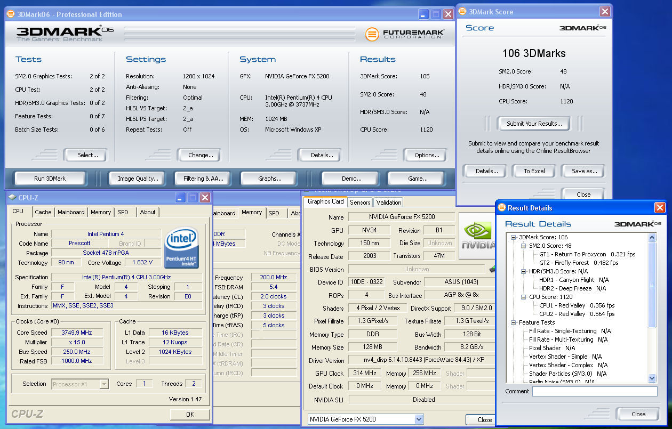The height and width of the screenshot is (429, 672).
Task: Open the Processor #1 selection dropdown
Action: (x=104, y=384)
